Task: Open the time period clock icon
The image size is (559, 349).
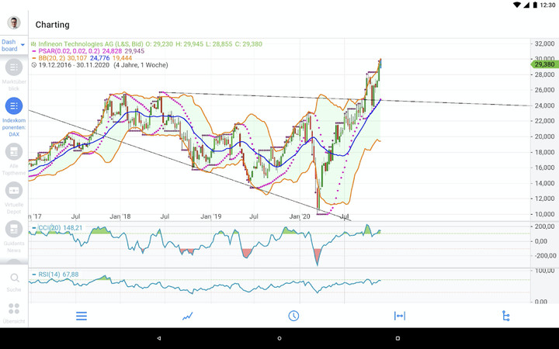Action: click(x=293, y=316)
